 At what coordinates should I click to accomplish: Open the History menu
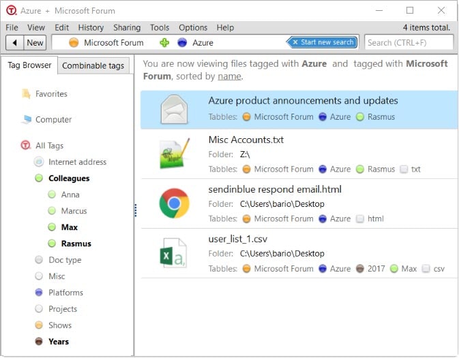[x=91, y=27]
